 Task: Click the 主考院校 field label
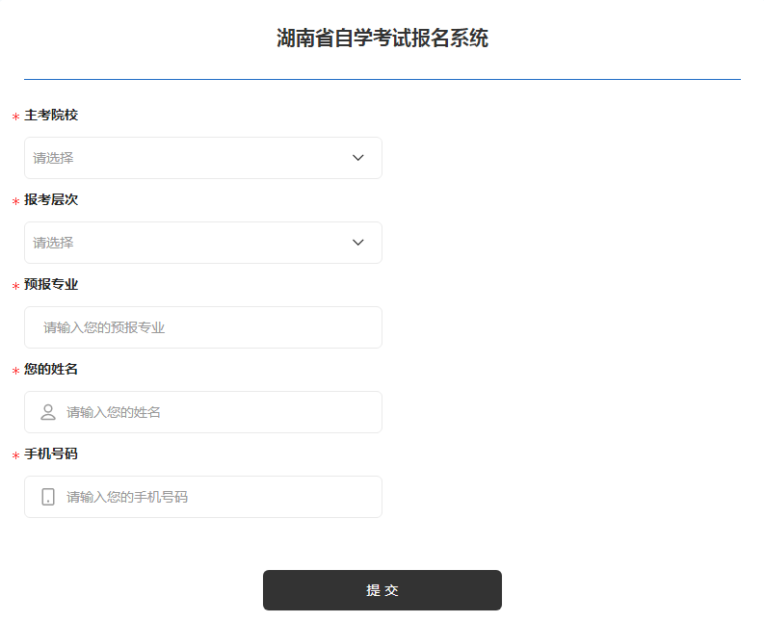51,116
